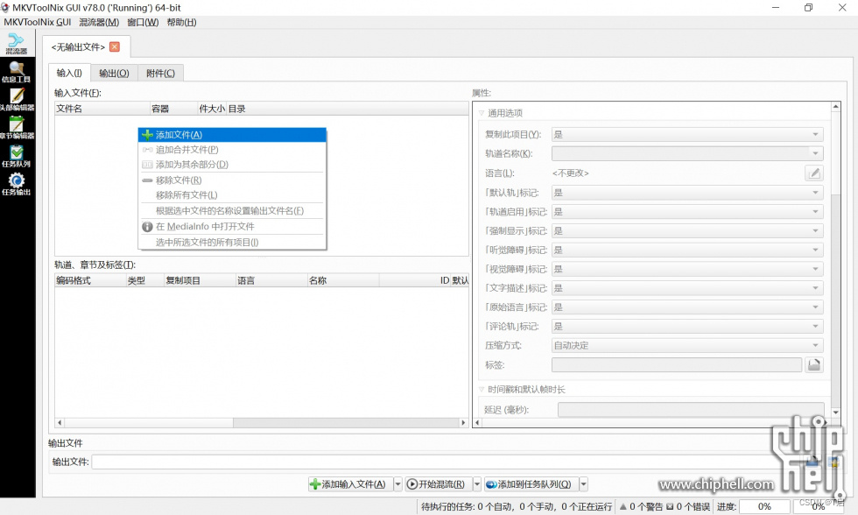Click the 开始混流(R) button
Screen dimensions: 858x515
point(437,484)
